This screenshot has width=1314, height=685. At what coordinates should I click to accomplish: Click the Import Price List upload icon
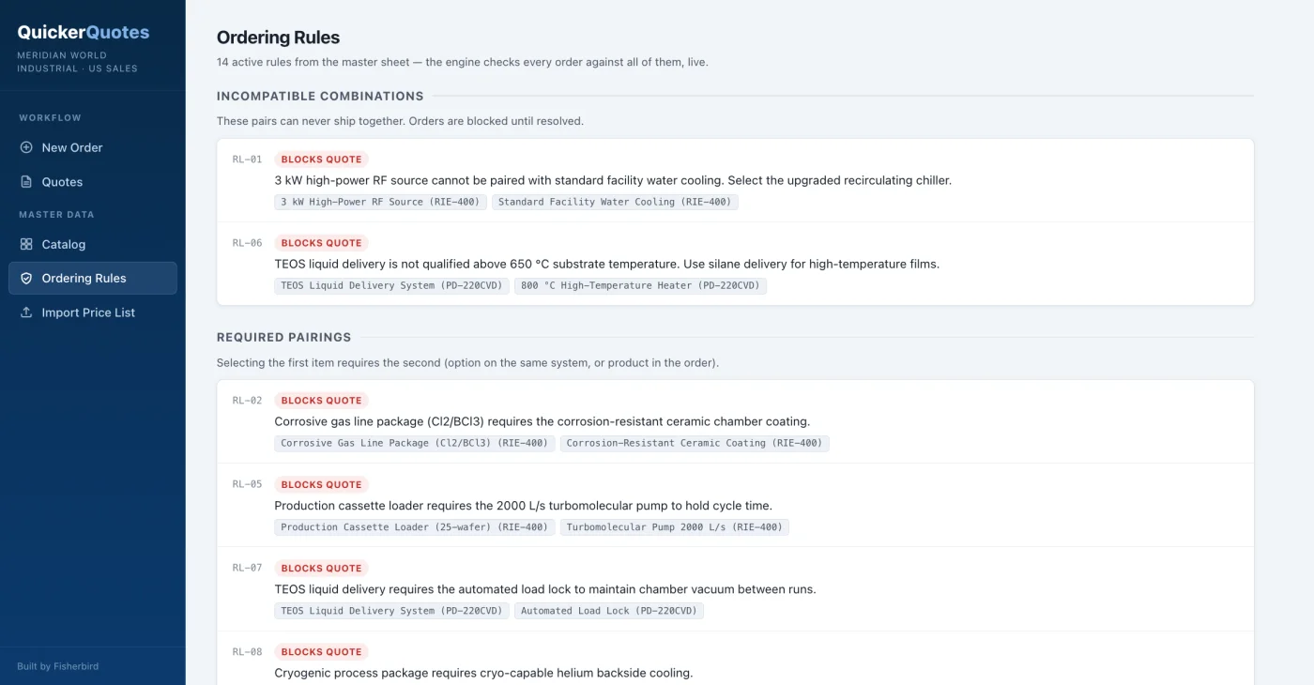(26, 312)
